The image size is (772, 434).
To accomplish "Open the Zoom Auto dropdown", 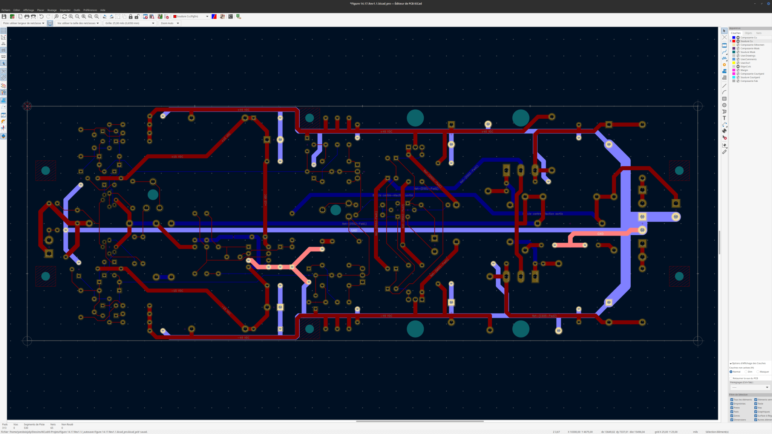I will [x=170, y=23].
